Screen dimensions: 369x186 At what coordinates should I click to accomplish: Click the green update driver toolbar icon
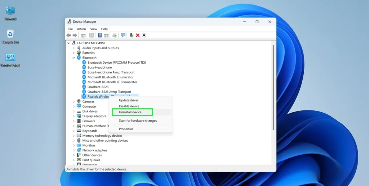132,35
